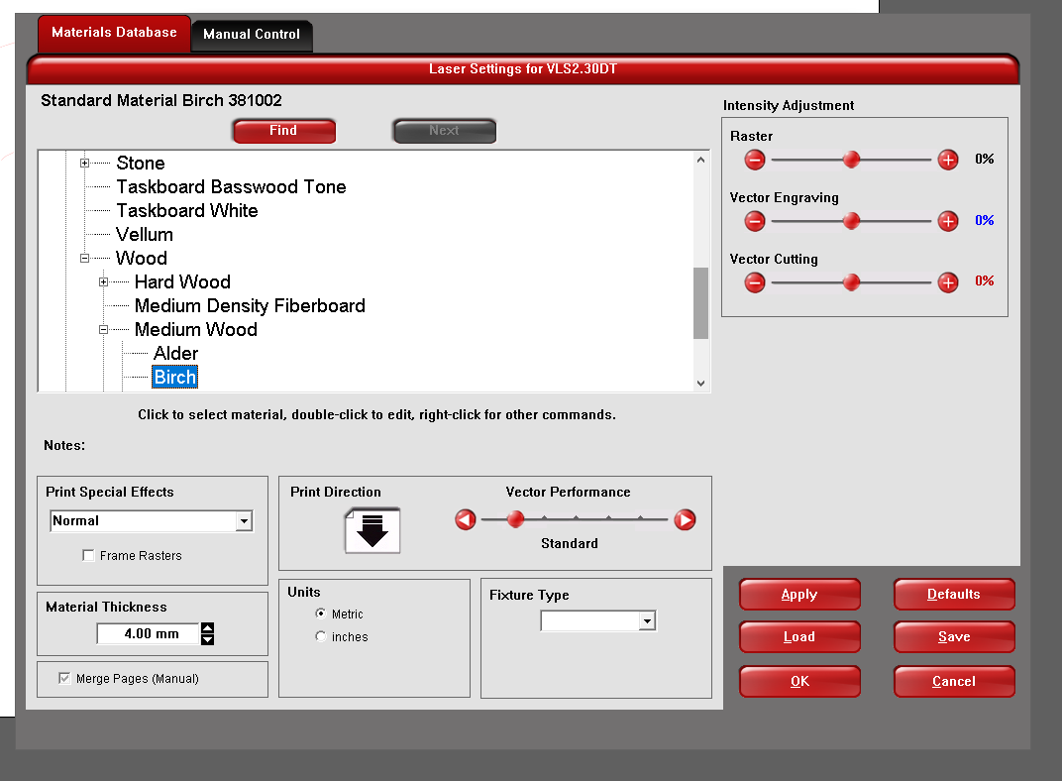Image resolution: width=1062 pixels, height=781 pixels.
Task: Click the Raster intensity plus icon
Action: [948, 160]
